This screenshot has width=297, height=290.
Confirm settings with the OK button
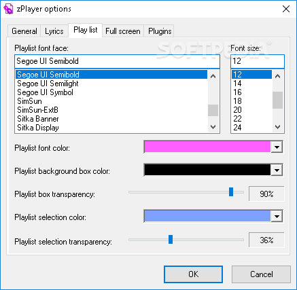(193, 274)
